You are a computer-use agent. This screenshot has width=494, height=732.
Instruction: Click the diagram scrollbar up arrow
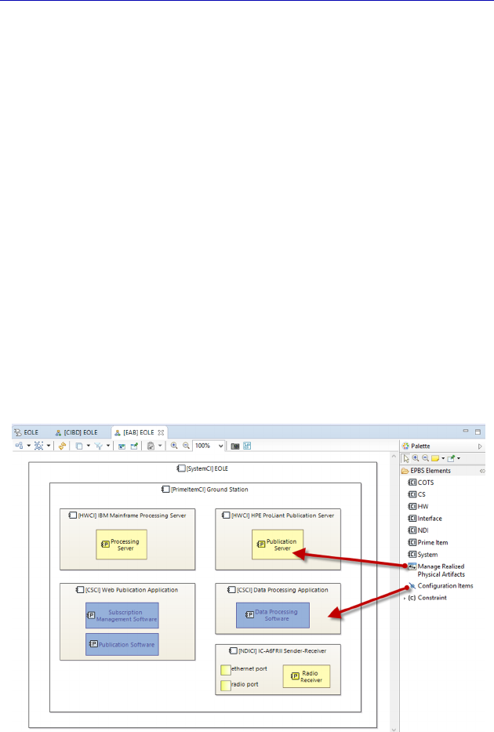pyautogui.click(x=394, y=456)
